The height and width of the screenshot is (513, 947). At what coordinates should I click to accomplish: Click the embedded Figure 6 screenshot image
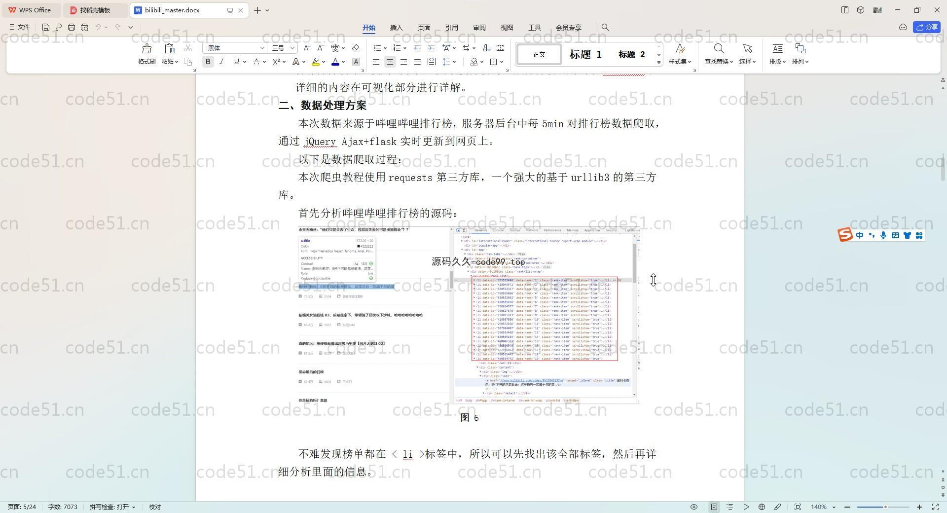[x=469, y=315]
